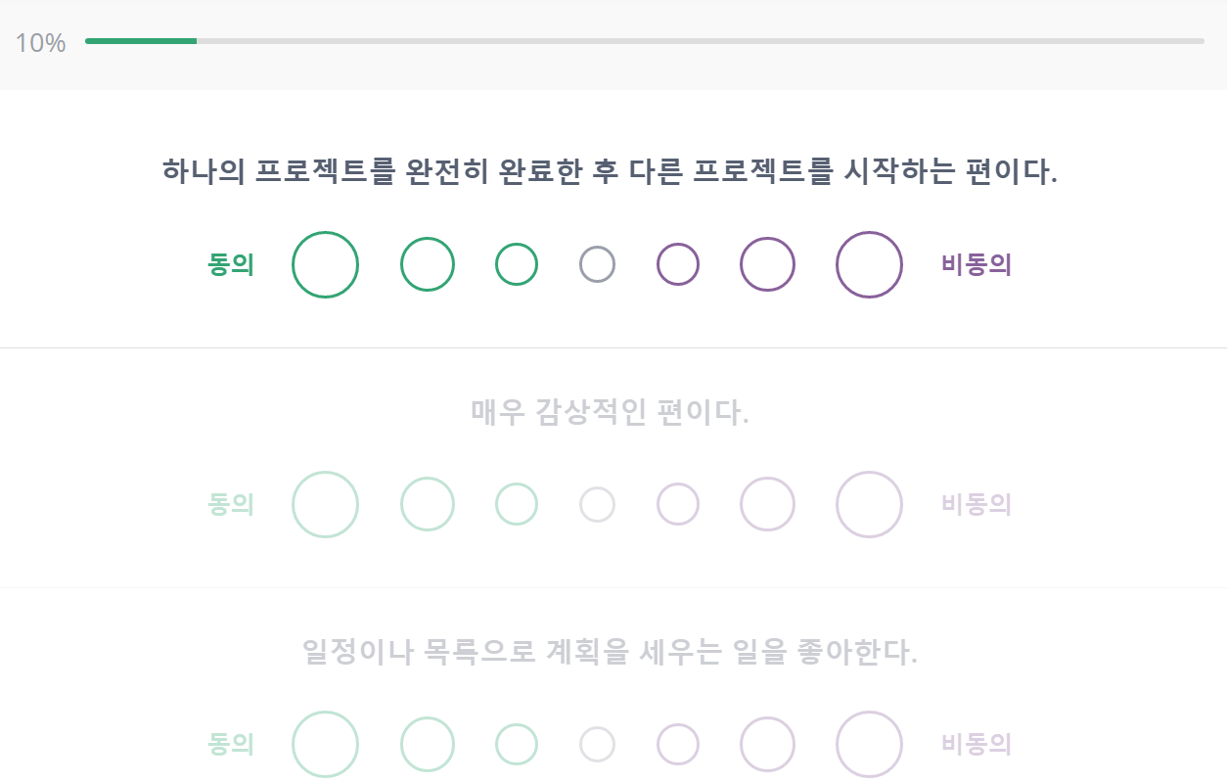Select the medium agree circle for the sentimental question
Image resolution: width=1227 pixels, height=783 pixels.
(x=427, y=504)
